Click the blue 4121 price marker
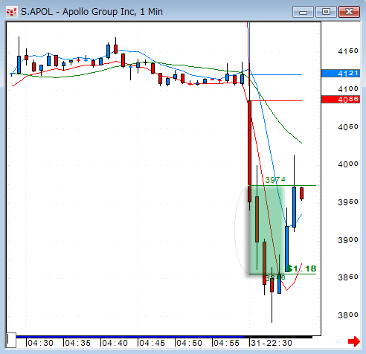The width and height of the screenshot is (366, 354). point(341,74)
